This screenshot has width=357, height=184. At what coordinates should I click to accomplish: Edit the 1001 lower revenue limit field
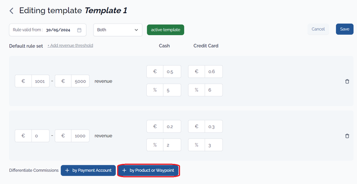(40, 81)
